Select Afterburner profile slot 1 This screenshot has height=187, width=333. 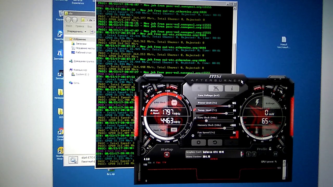[x=248, y=154]
